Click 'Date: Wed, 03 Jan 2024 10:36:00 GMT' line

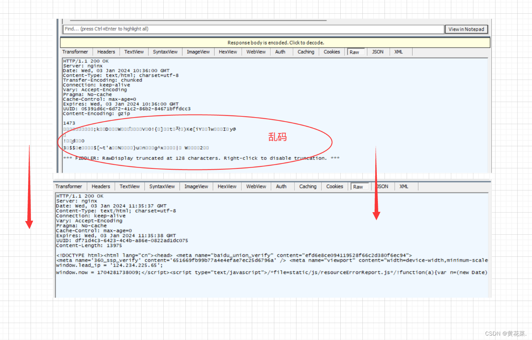point(116,70)
